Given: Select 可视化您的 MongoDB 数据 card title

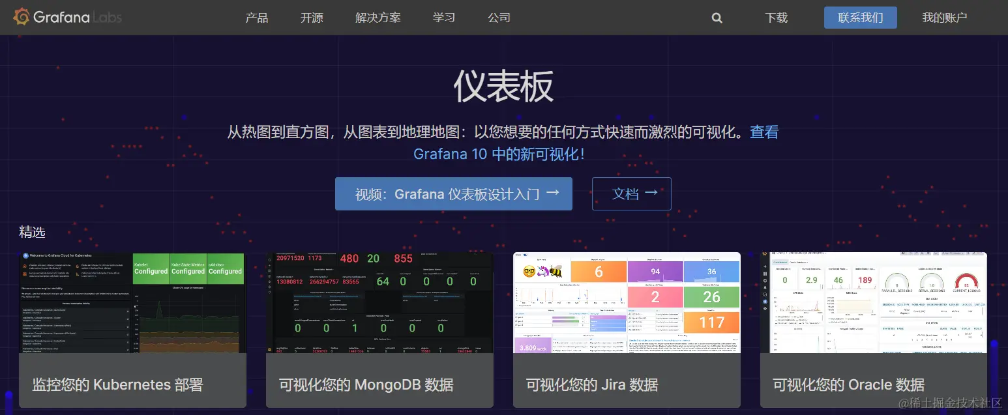Looking at the screenshot, I should coord(366,384).
